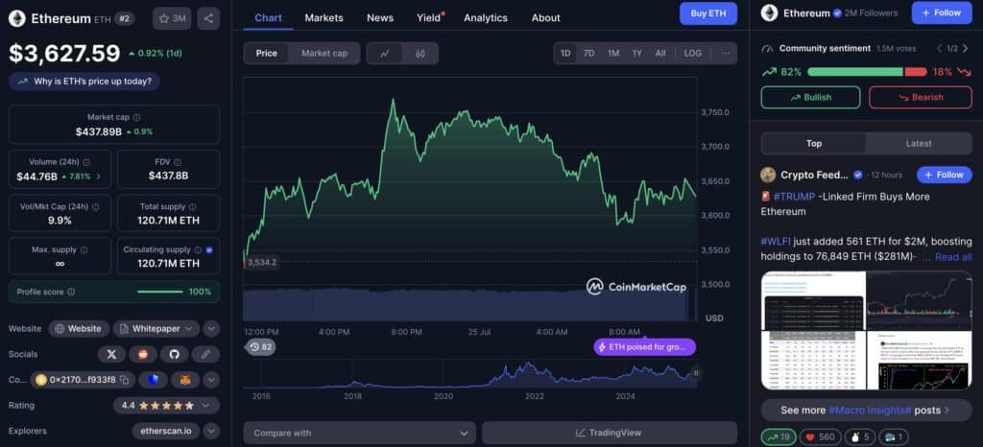
Task: Open Market cap info tooltip icon
Action: [x=136, y=117]
